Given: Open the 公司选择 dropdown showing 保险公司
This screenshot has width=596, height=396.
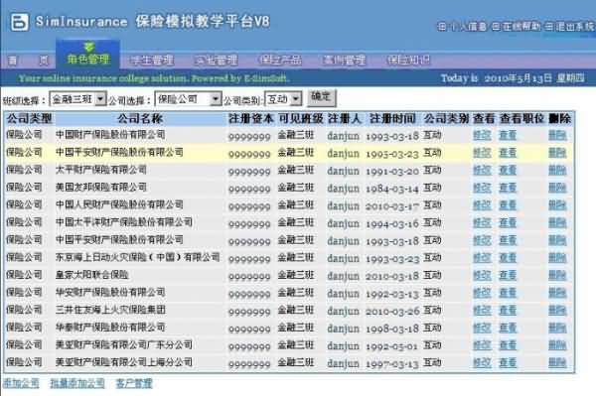Looking at the screenshot, I should [188, 99].
